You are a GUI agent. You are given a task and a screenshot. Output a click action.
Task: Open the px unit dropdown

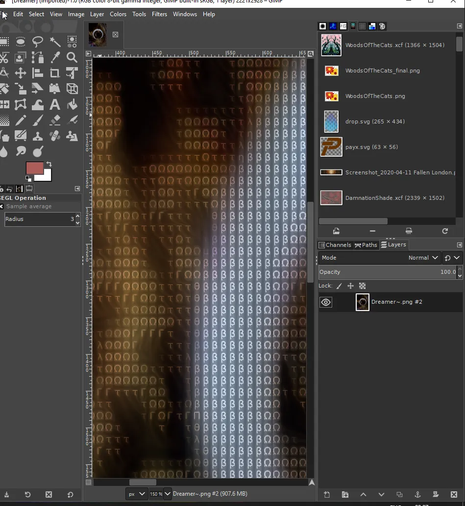[137, 494]
